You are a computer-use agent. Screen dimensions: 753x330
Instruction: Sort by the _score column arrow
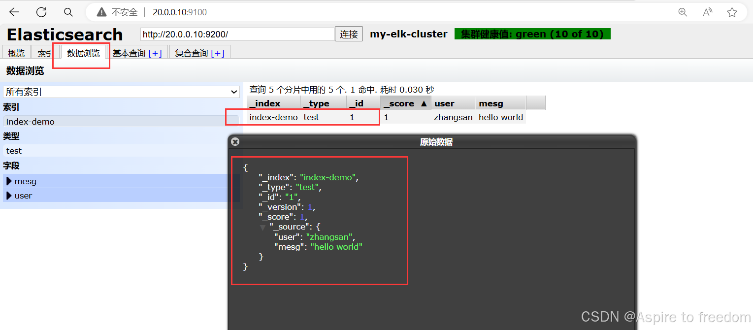(424, 103)
